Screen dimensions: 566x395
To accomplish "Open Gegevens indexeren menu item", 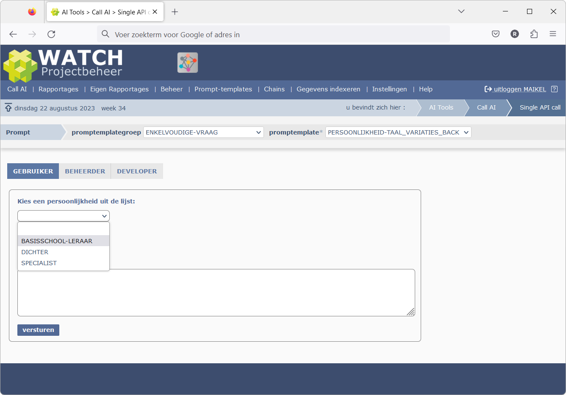I will pos(328,89).
